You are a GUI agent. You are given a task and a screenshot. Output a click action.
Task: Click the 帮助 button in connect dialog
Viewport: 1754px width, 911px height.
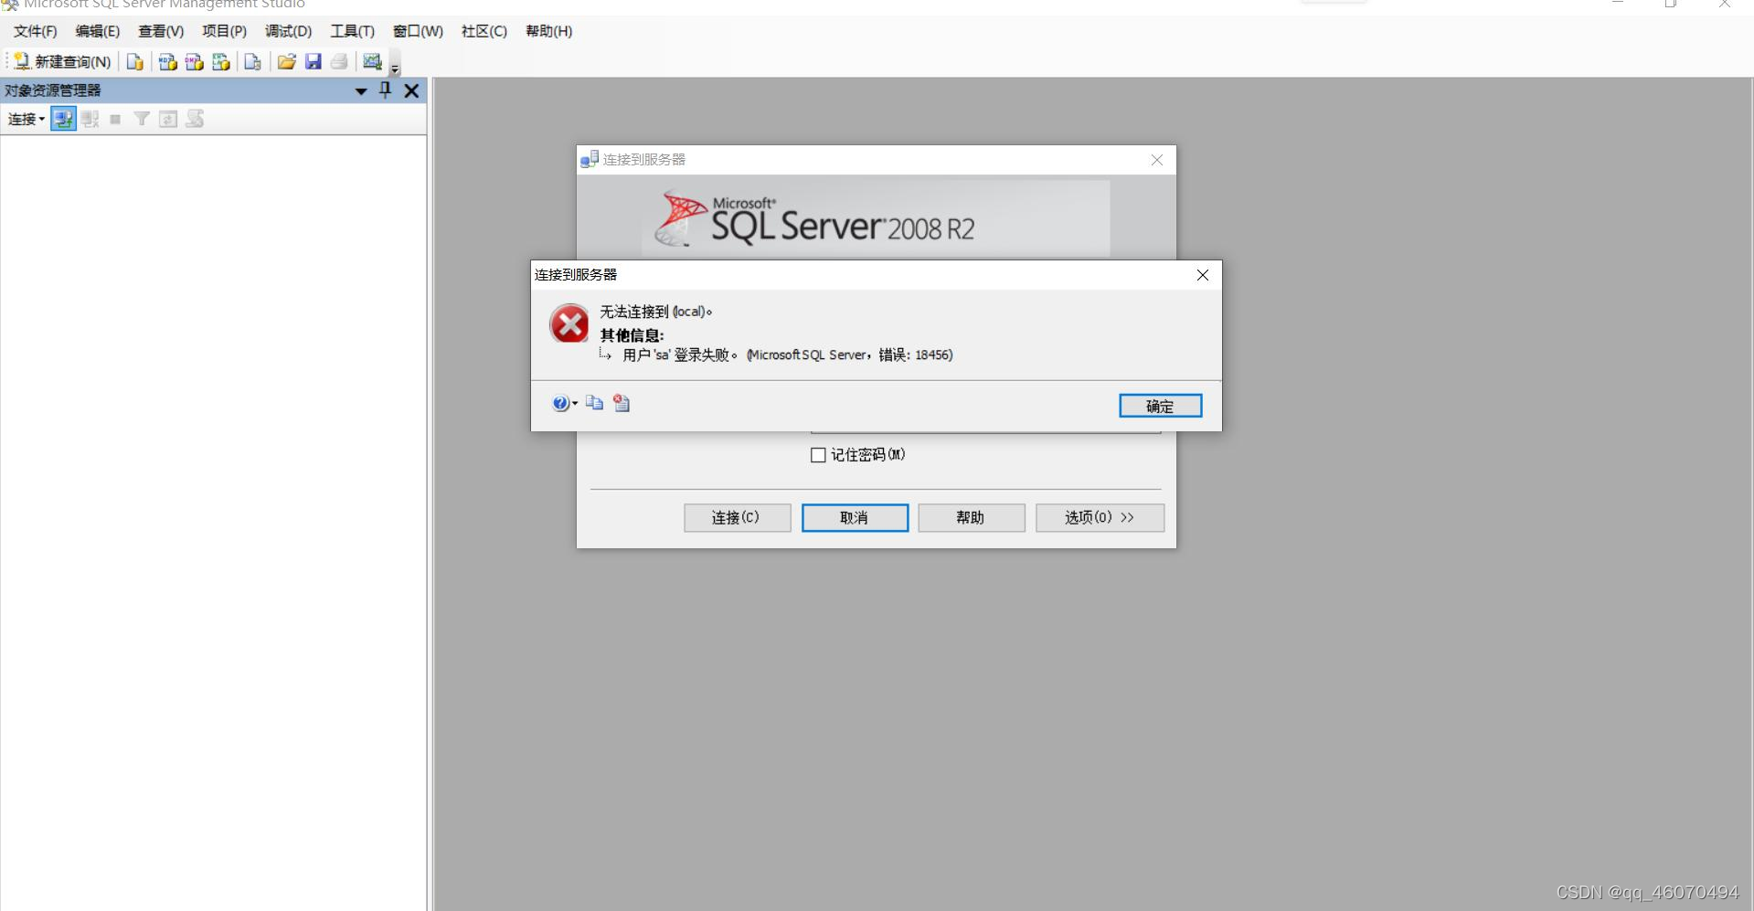(971, 517)
